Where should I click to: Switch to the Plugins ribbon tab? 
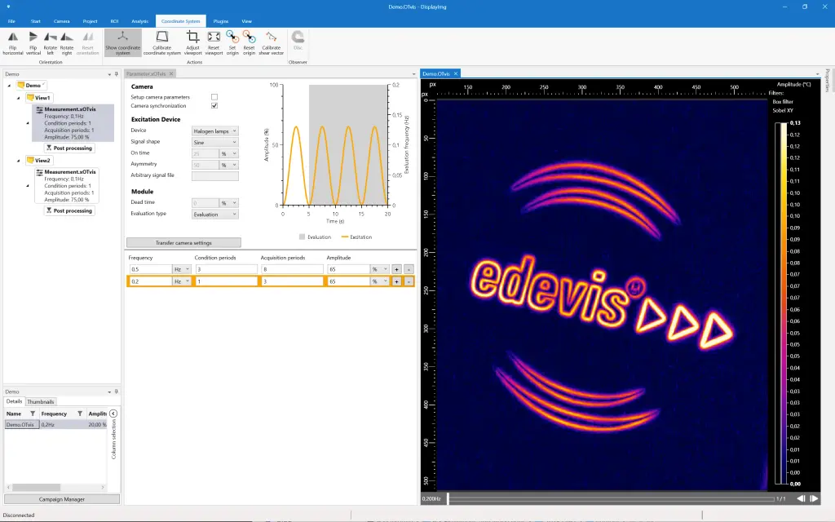pyautogui.click(x=220, y=21)
